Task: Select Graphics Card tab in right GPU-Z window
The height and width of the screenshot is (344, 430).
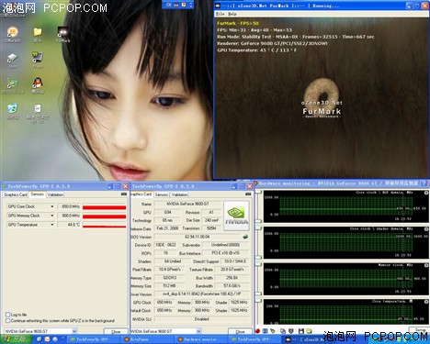Action: (141, 194)
